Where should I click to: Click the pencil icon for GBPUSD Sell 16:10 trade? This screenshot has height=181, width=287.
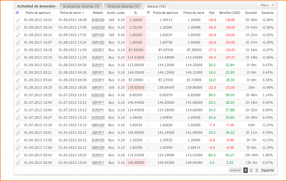click(x=18, y=35)
